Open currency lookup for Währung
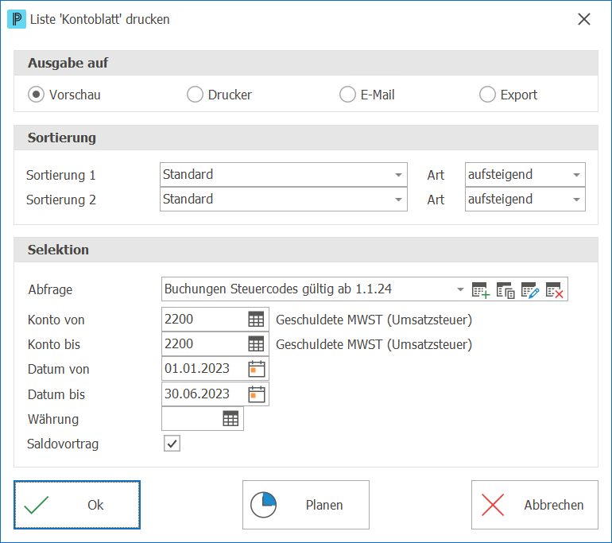612x543 pixels. click(230, 419)
